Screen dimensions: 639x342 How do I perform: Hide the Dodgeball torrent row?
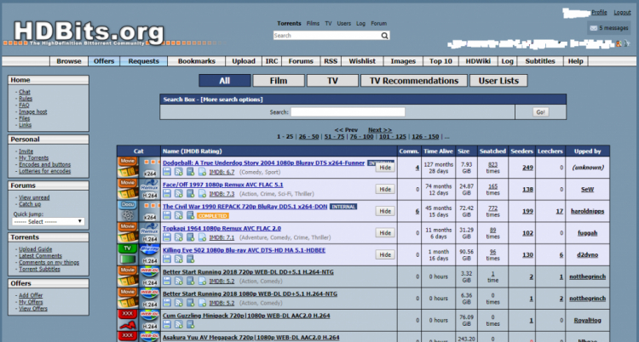[385, 168]
